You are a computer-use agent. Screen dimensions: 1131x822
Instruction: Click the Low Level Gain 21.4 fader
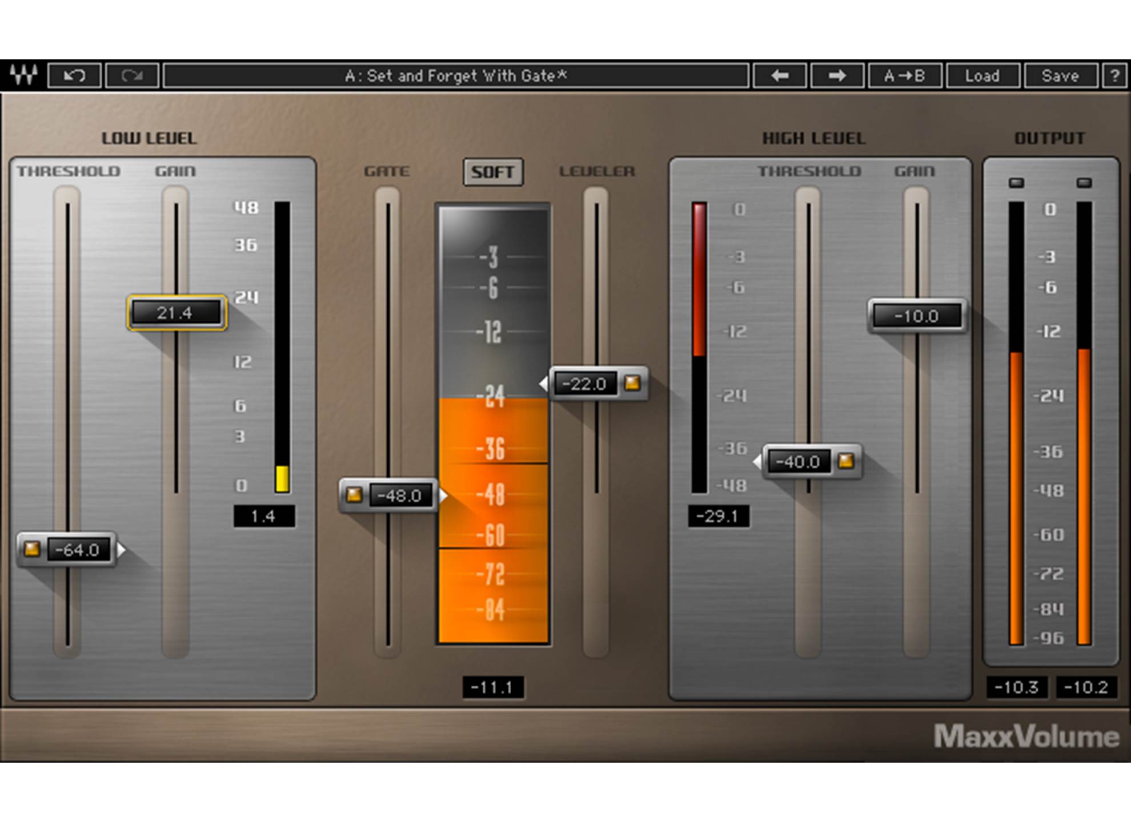click(176, 313)
